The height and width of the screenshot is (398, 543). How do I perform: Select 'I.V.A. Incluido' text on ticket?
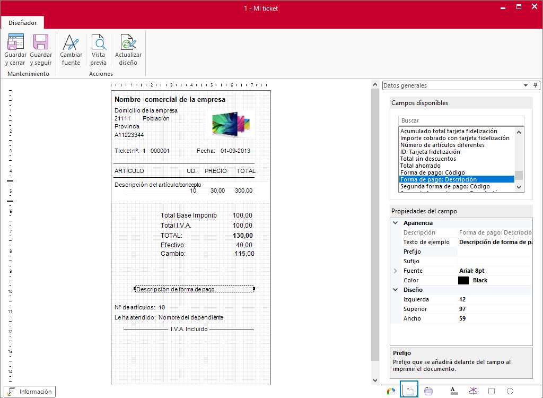click(189, 330)
